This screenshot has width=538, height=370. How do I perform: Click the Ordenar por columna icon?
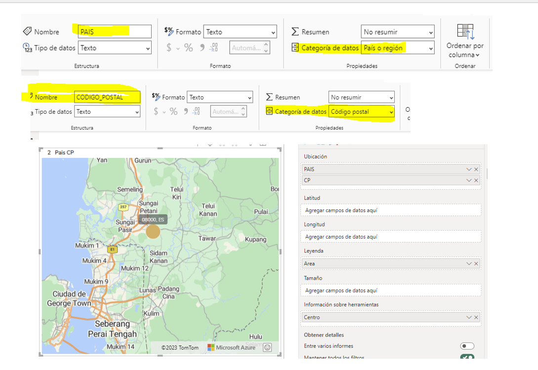(465, 32)
